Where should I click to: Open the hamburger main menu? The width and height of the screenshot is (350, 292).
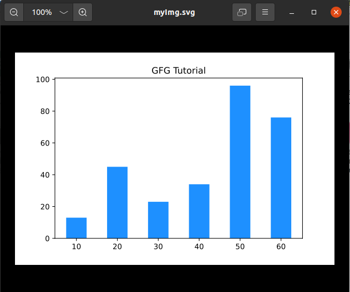pyautogui.click(x=265, y=12)
